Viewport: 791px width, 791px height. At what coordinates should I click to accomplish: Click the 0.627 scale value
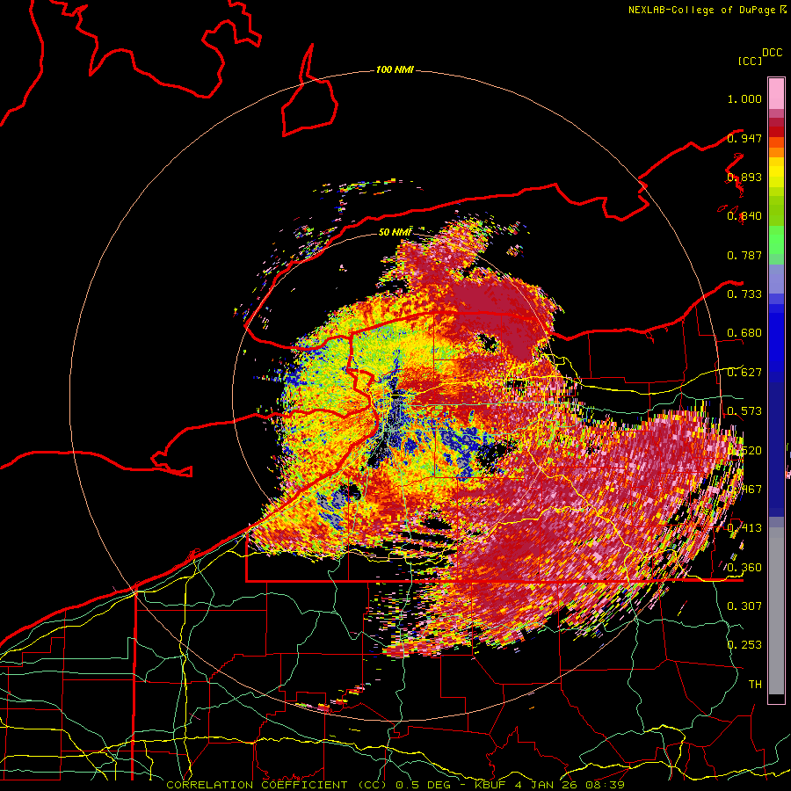[x=744, y=373]
